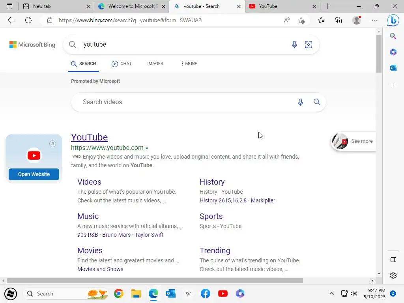The width and height of the screenshot is (404, 303).
Task: Open the Movies sitelink
Action: (90, 251)
